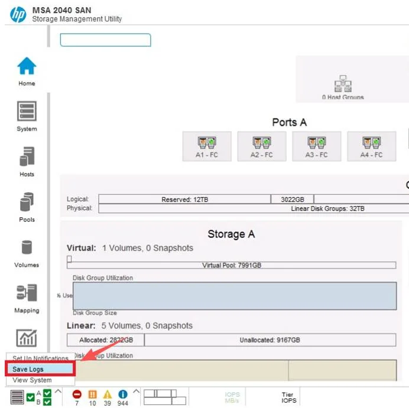
Task: Click the Reserved: 12TB capacity segment
Action: pyautogui.click(x=184, y=200)
